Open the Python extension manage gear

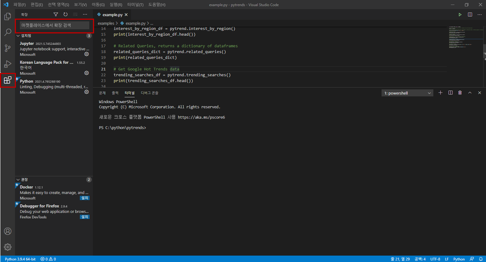coord(87,92)
